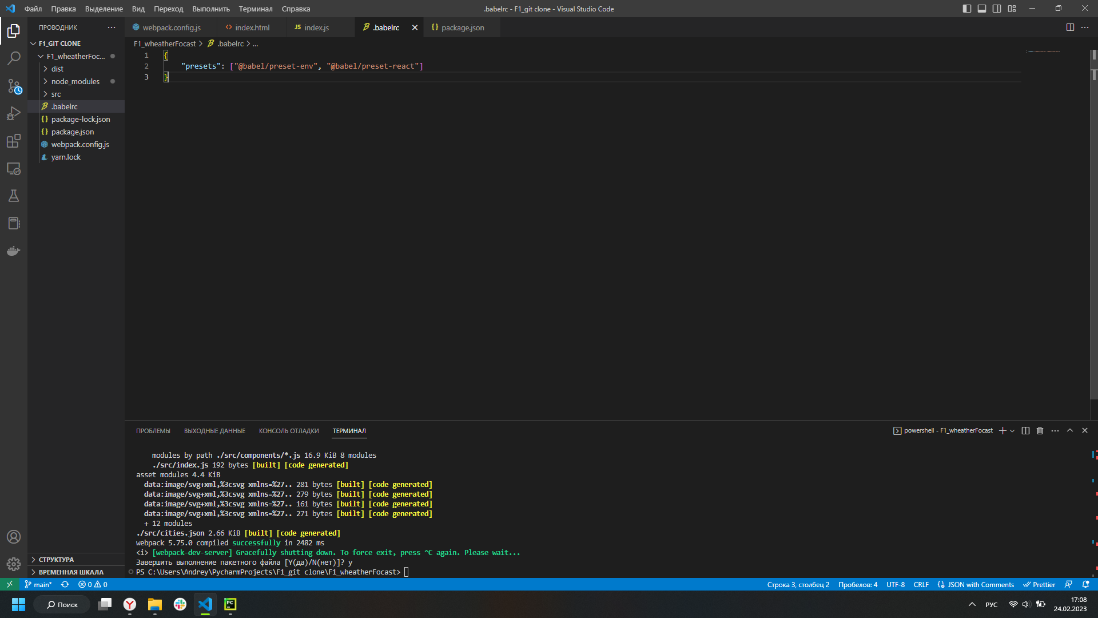Show hidden system tray icons
This screenshot has width=1098, height=618.
972,604
